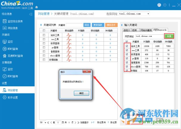This screenshot has height=129, width=181.
Task: Check 收录查询 row in keyword list
Action: point(44,43)
